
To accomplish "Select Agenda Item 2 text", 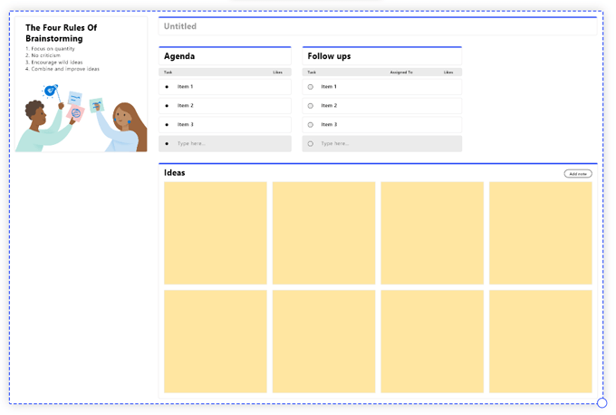I will coord(185,105).
